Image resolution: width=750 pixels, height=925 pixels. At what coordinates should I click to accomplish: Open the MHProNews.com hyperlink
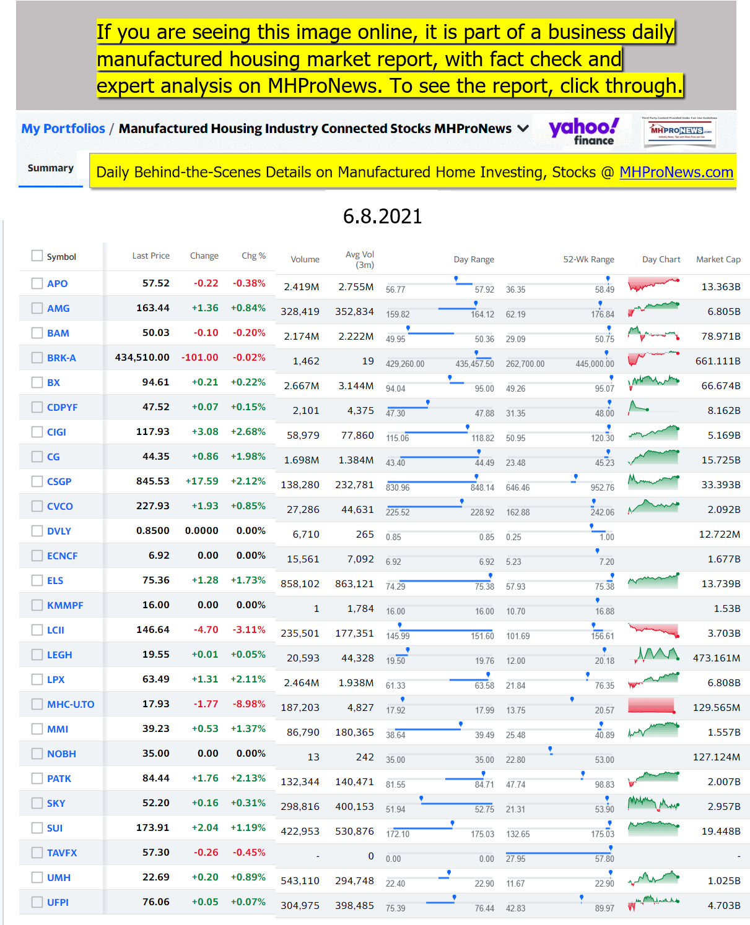tap(676, 172)
